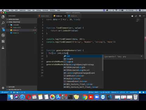Open Siri from the Dock
146x110 pixels.
click(16, 97)
